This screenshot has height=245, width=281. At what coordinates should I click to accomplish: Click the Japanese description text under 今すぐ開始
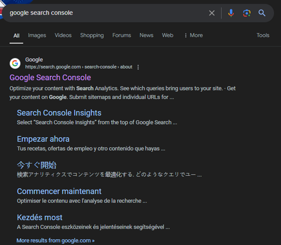[109, 174]
